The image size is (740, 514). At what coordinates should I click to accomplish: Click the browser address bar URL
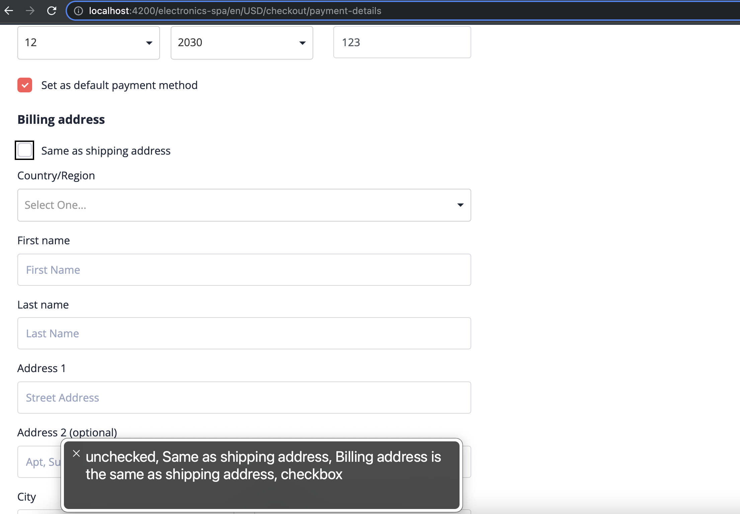[234, 10]
